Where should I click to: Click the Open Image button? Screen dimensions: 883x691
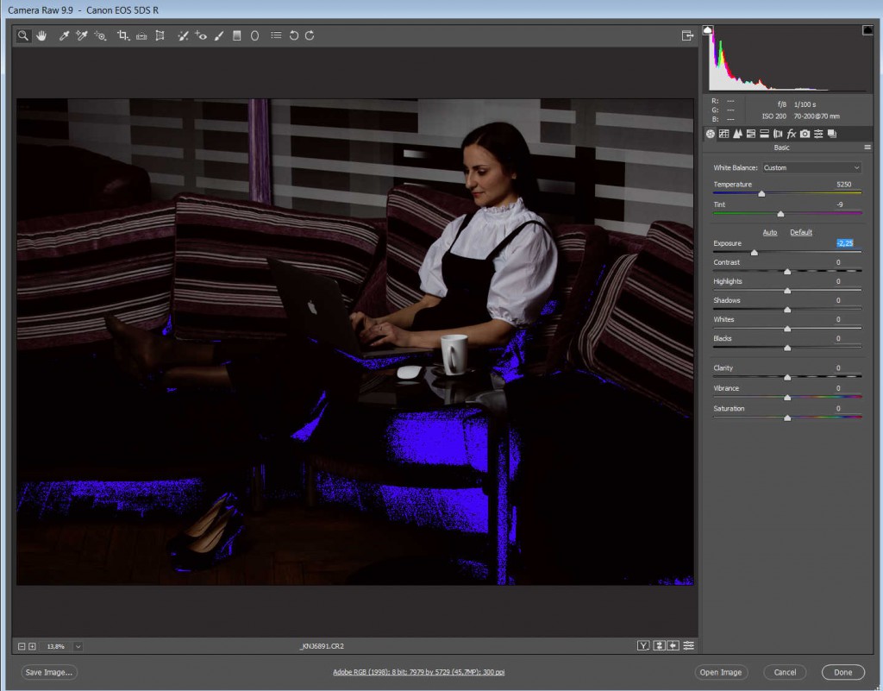(x=720, y=672)
